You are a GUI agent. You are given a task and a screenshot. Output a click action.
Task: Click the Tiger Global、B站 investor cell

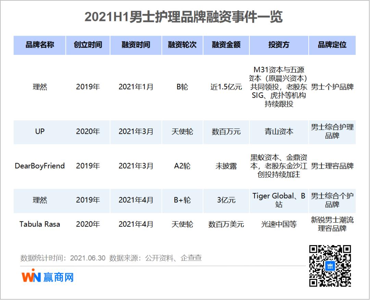pos(279,201)
